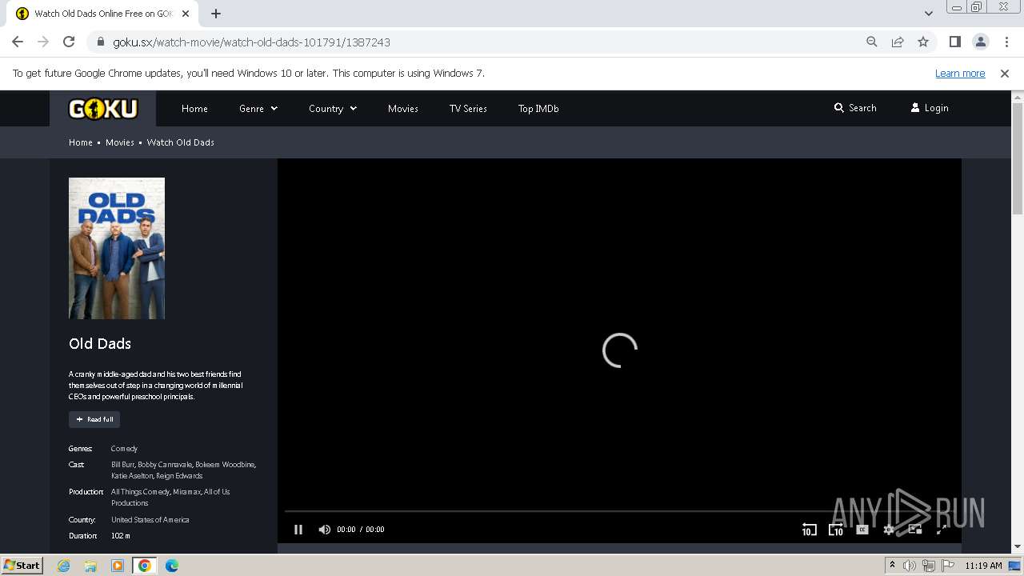Open Comedy genre link
Viewport: 1024px width, 576px height.
(x=124, y=449)
